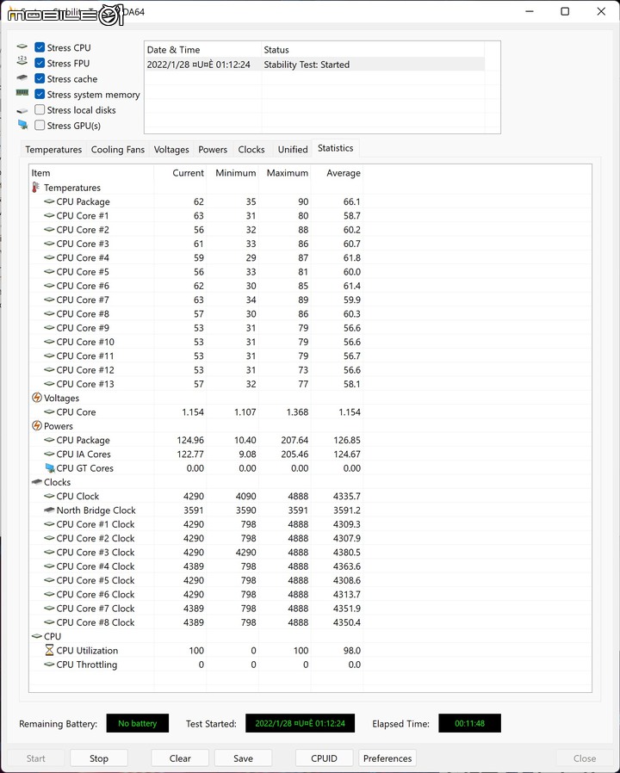620x773 pixels.
Task: Disable the Stress cache checkbox
Action: [x=40, y=78]
